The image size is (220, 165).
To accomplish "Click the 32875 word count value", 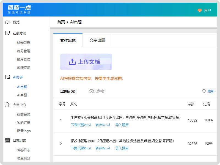I will [x=193, y=144].
